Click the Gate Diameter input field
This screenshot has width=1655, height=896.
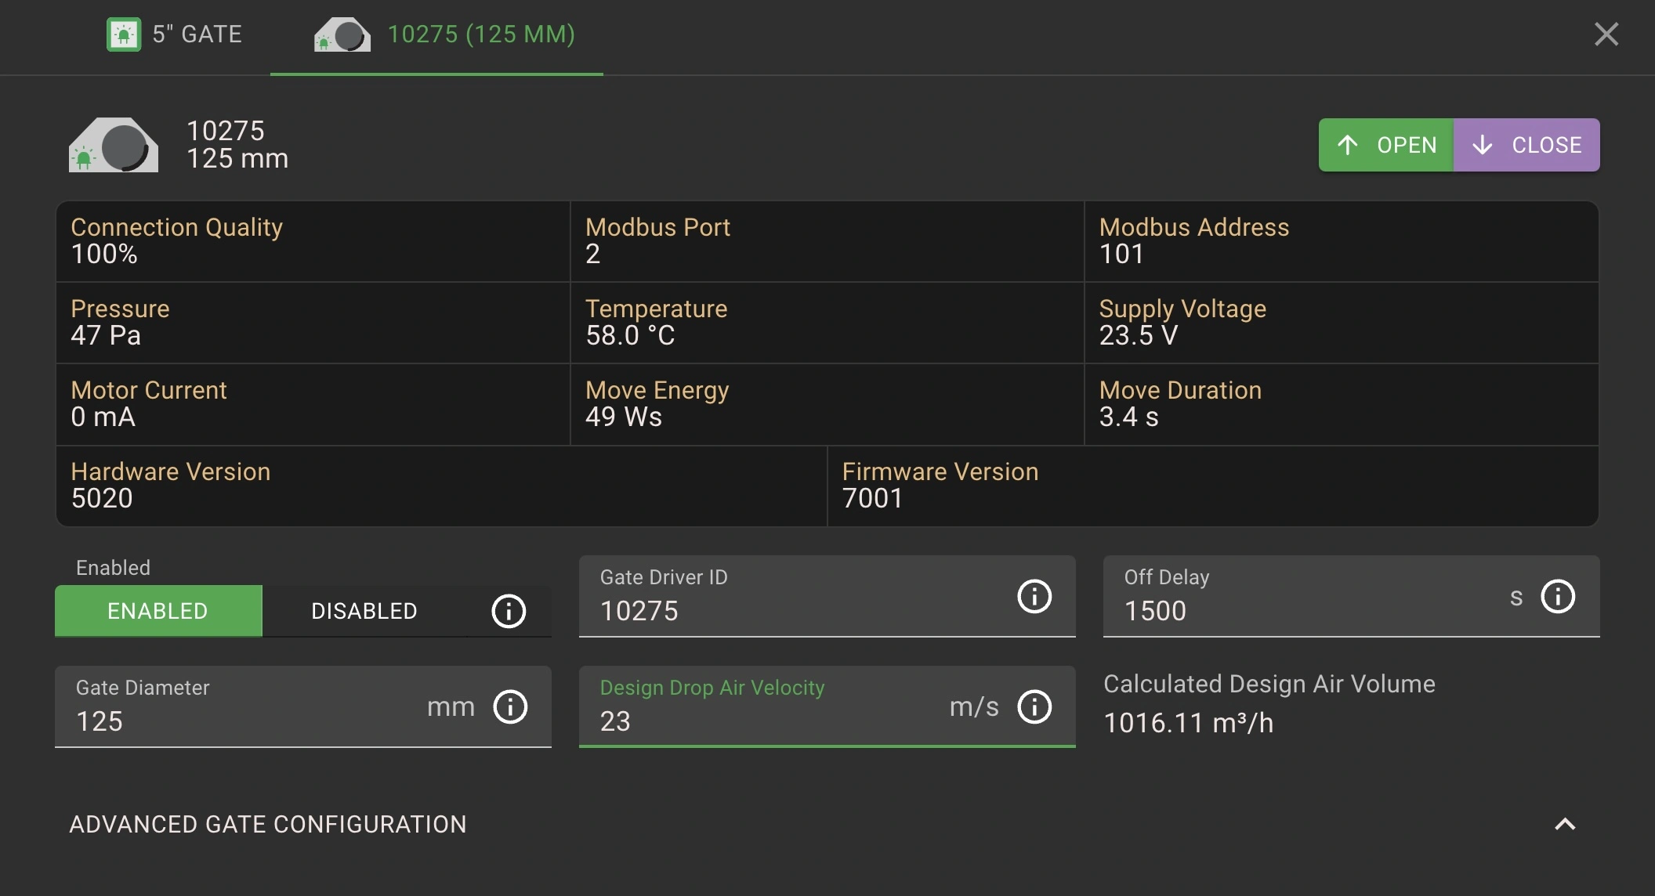click(x=243, y=720)
